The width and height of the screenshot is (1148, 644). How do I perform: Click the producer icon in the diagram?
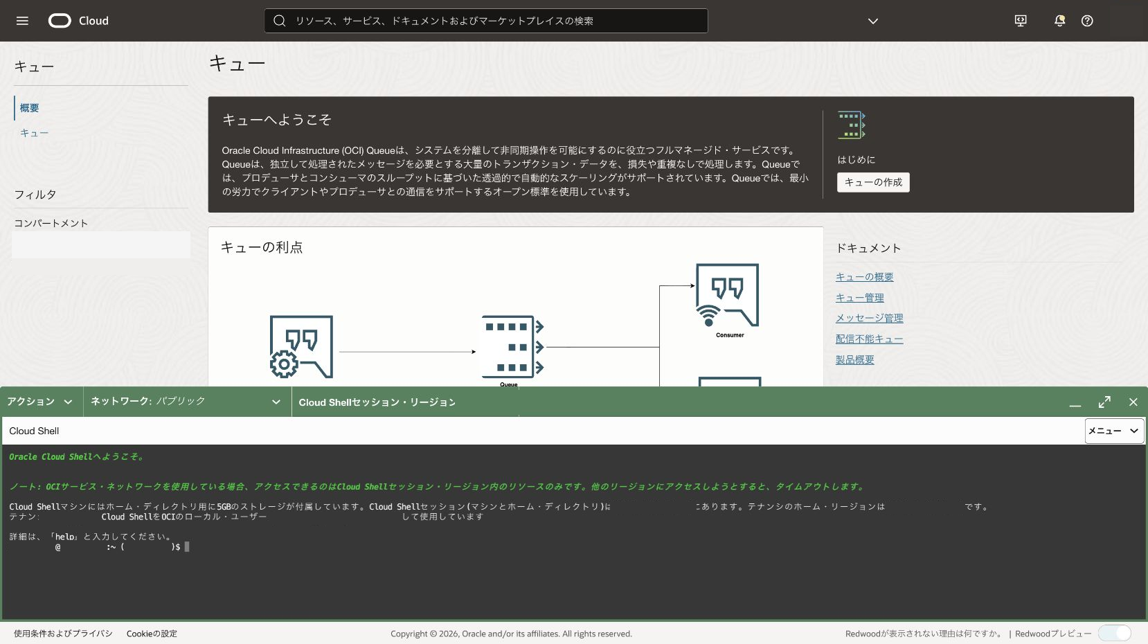[301, 347]
